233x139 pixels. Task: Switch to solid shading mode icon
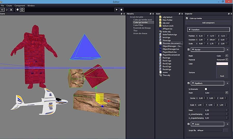(x=18, y=10)
